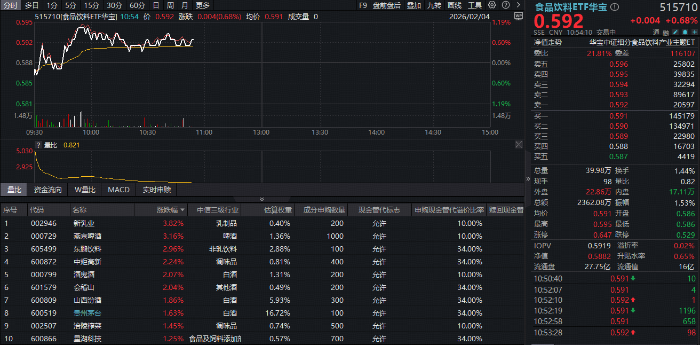Screen dimensions: 700x345
Task: Open the 更多 period options
Action: (203, 5)
